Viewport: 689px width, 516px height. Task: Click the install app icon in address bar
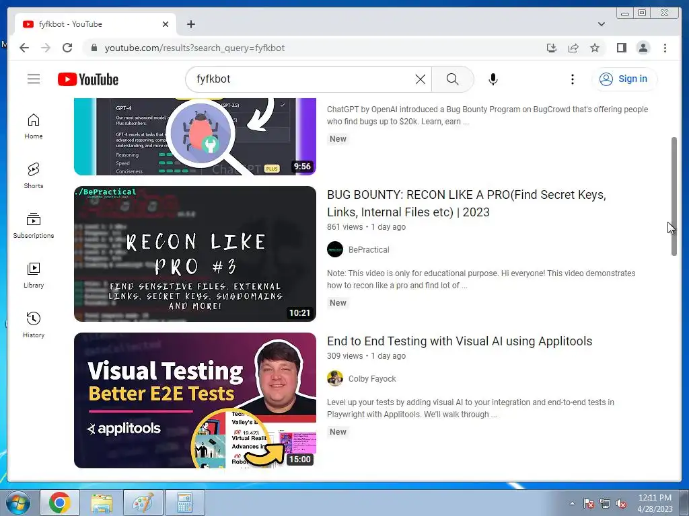(552, 48)
